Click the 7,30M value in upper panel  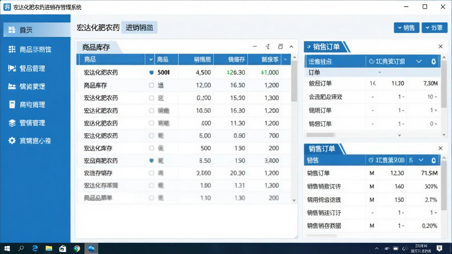point(430,83)
